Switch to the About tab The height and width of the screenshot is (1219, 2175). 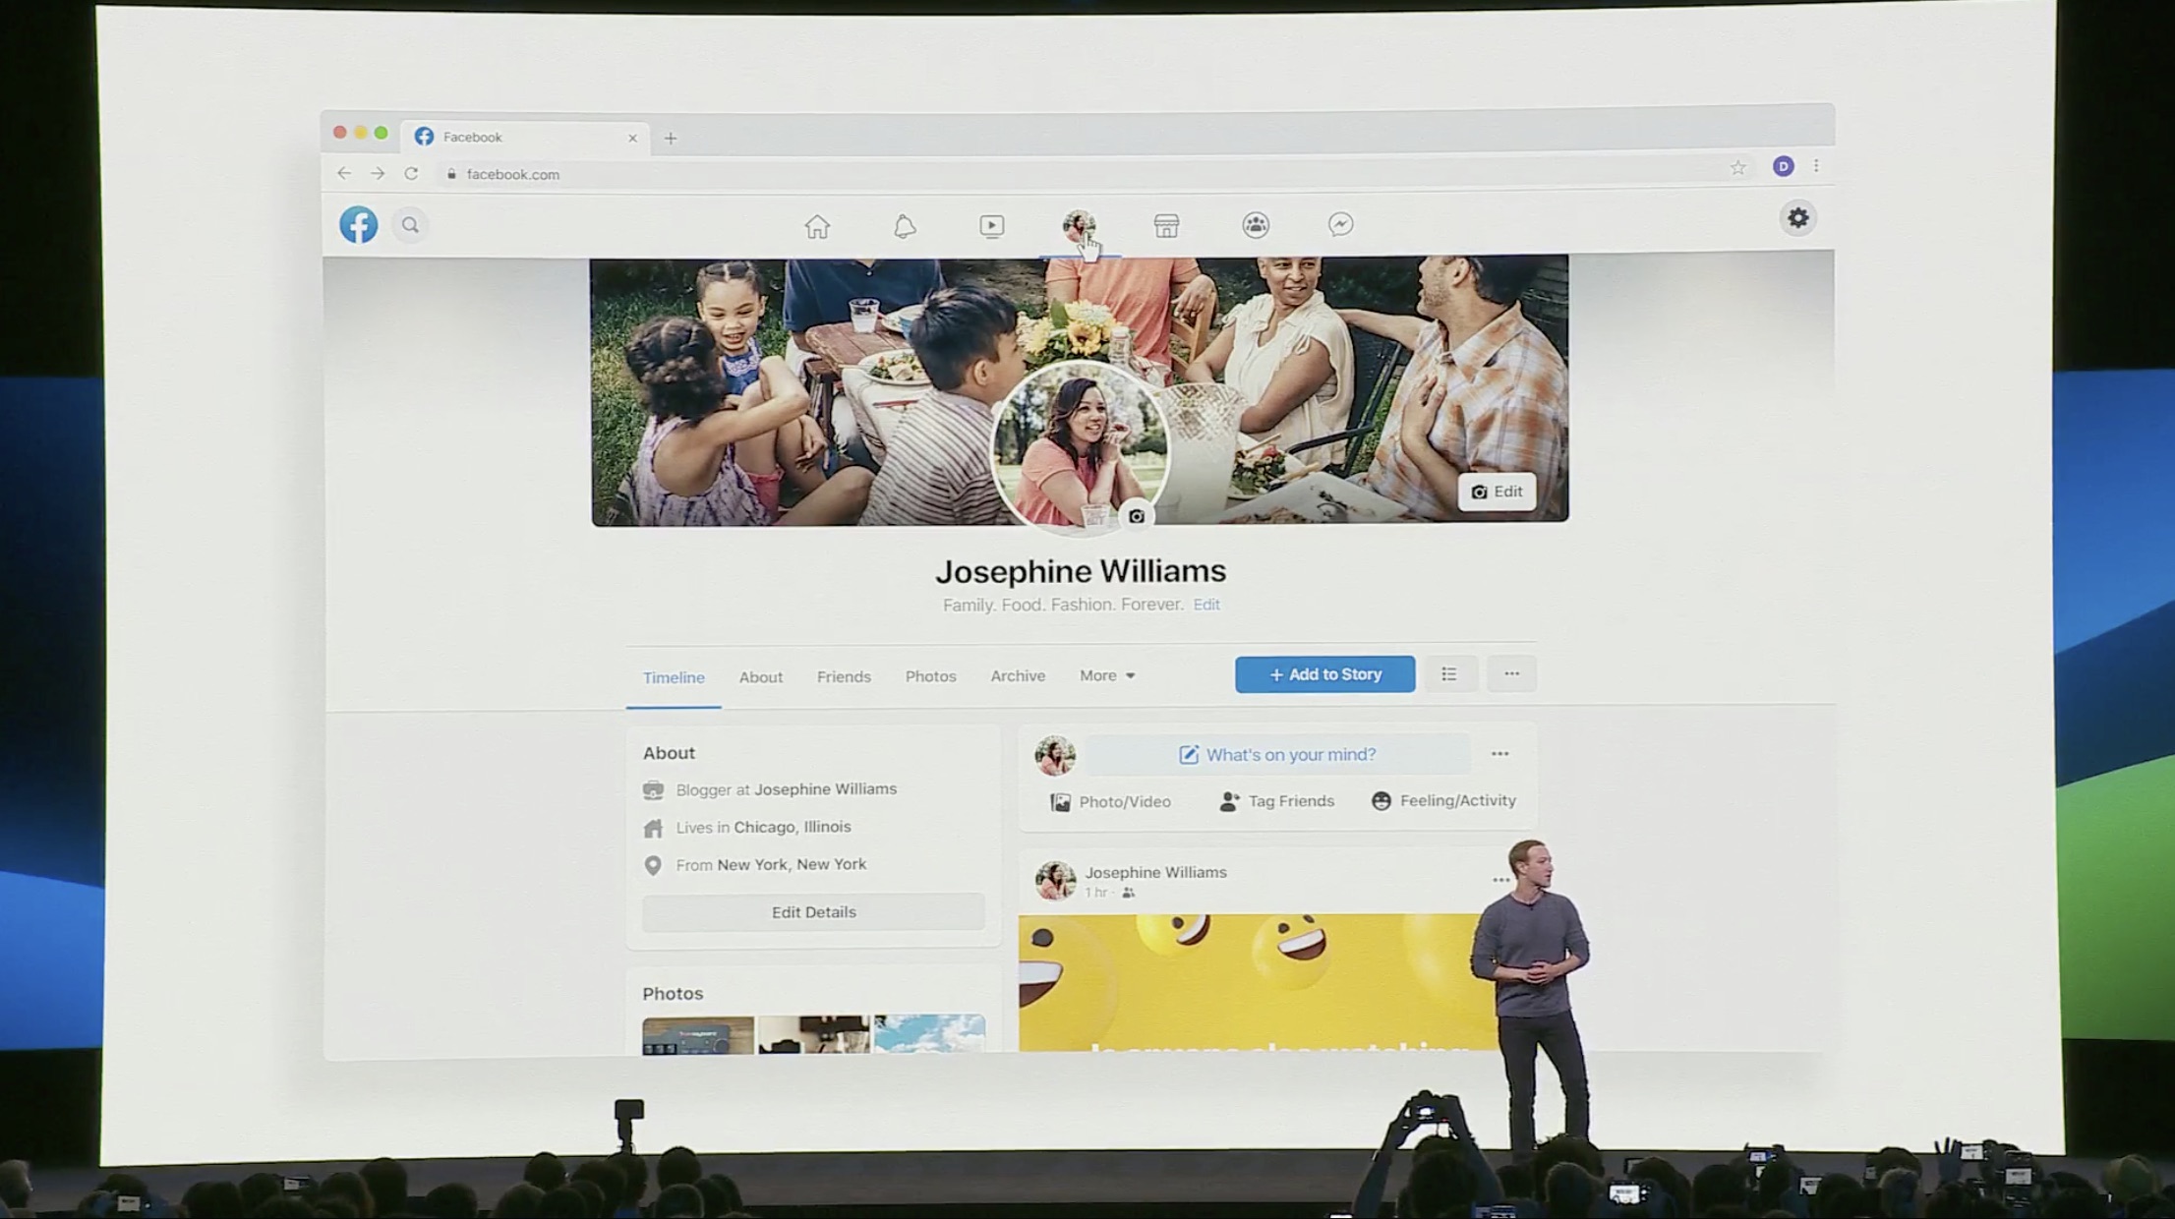pyautogui.click(x=760, y=676)
